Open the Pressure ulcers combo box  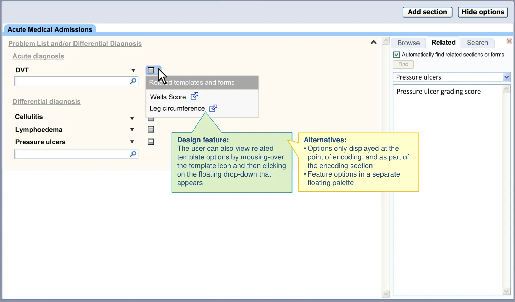click(506, 77)
